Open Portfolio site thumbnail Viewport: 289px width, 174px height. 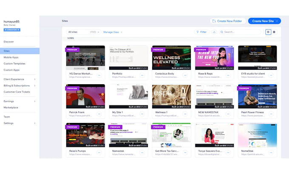(128, 58)
